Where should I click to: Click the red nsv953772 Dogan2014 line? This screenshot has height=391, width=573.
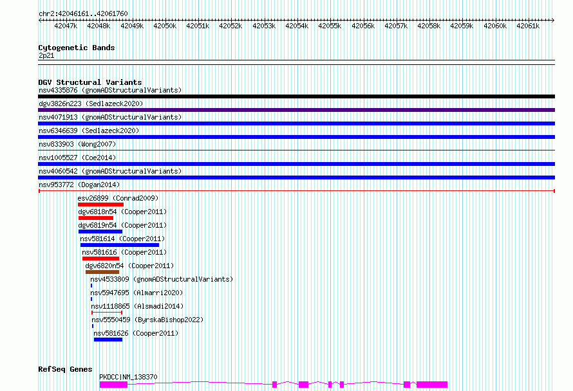(x=296, y=191)
